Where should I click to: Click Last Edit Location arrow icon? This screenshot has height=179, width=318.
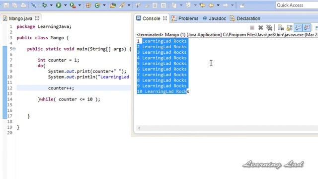click(202, 5)
